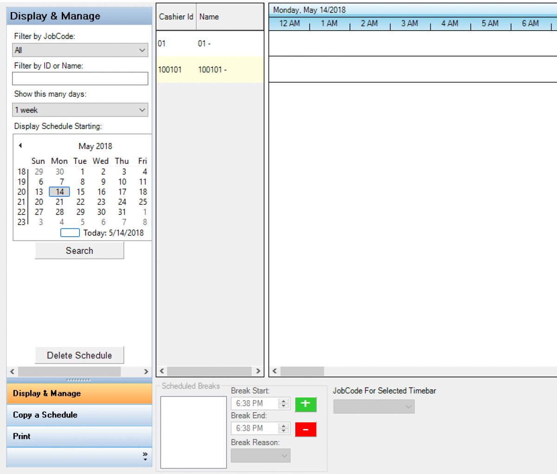Viewport: 557px width, 474px height.
Task: Select May 21 on the calendar
Action: click(x=59, y=201)
